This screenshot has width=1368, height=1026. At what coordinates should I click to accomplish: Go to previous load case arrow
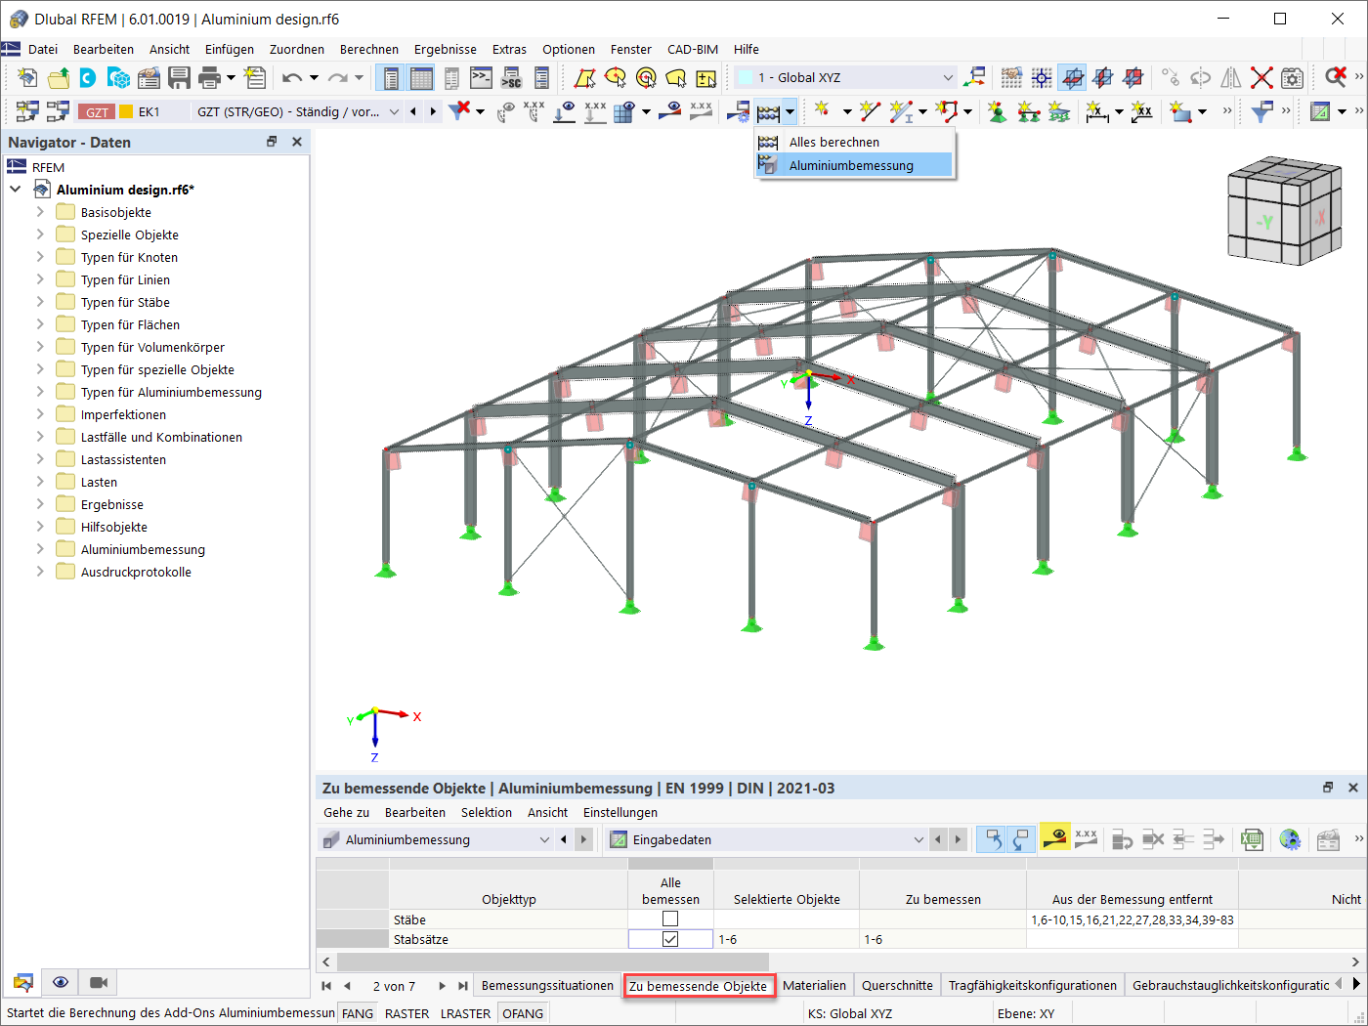413,112
